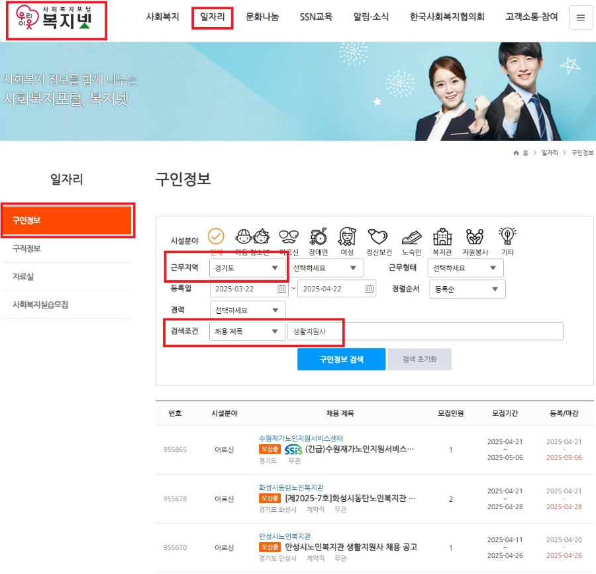Image resolution: width=596 pixels, height=574 pixels.
Task: Open the 정렬순서 sort order dropdown
Action: point(467,289)
